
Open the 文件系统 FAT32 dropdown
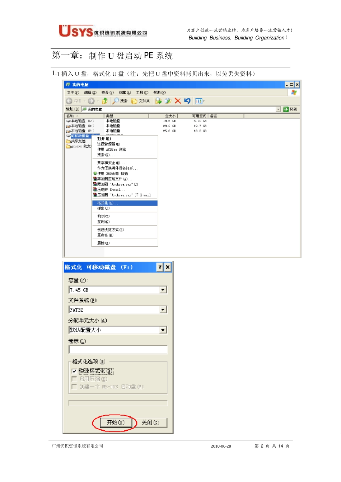(163, 310)
